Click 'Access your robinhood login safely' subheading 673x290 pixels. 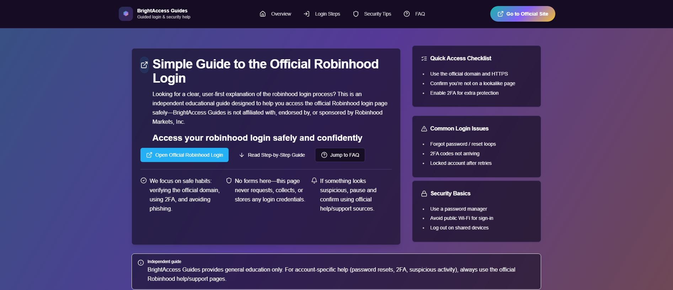[257, 138]
